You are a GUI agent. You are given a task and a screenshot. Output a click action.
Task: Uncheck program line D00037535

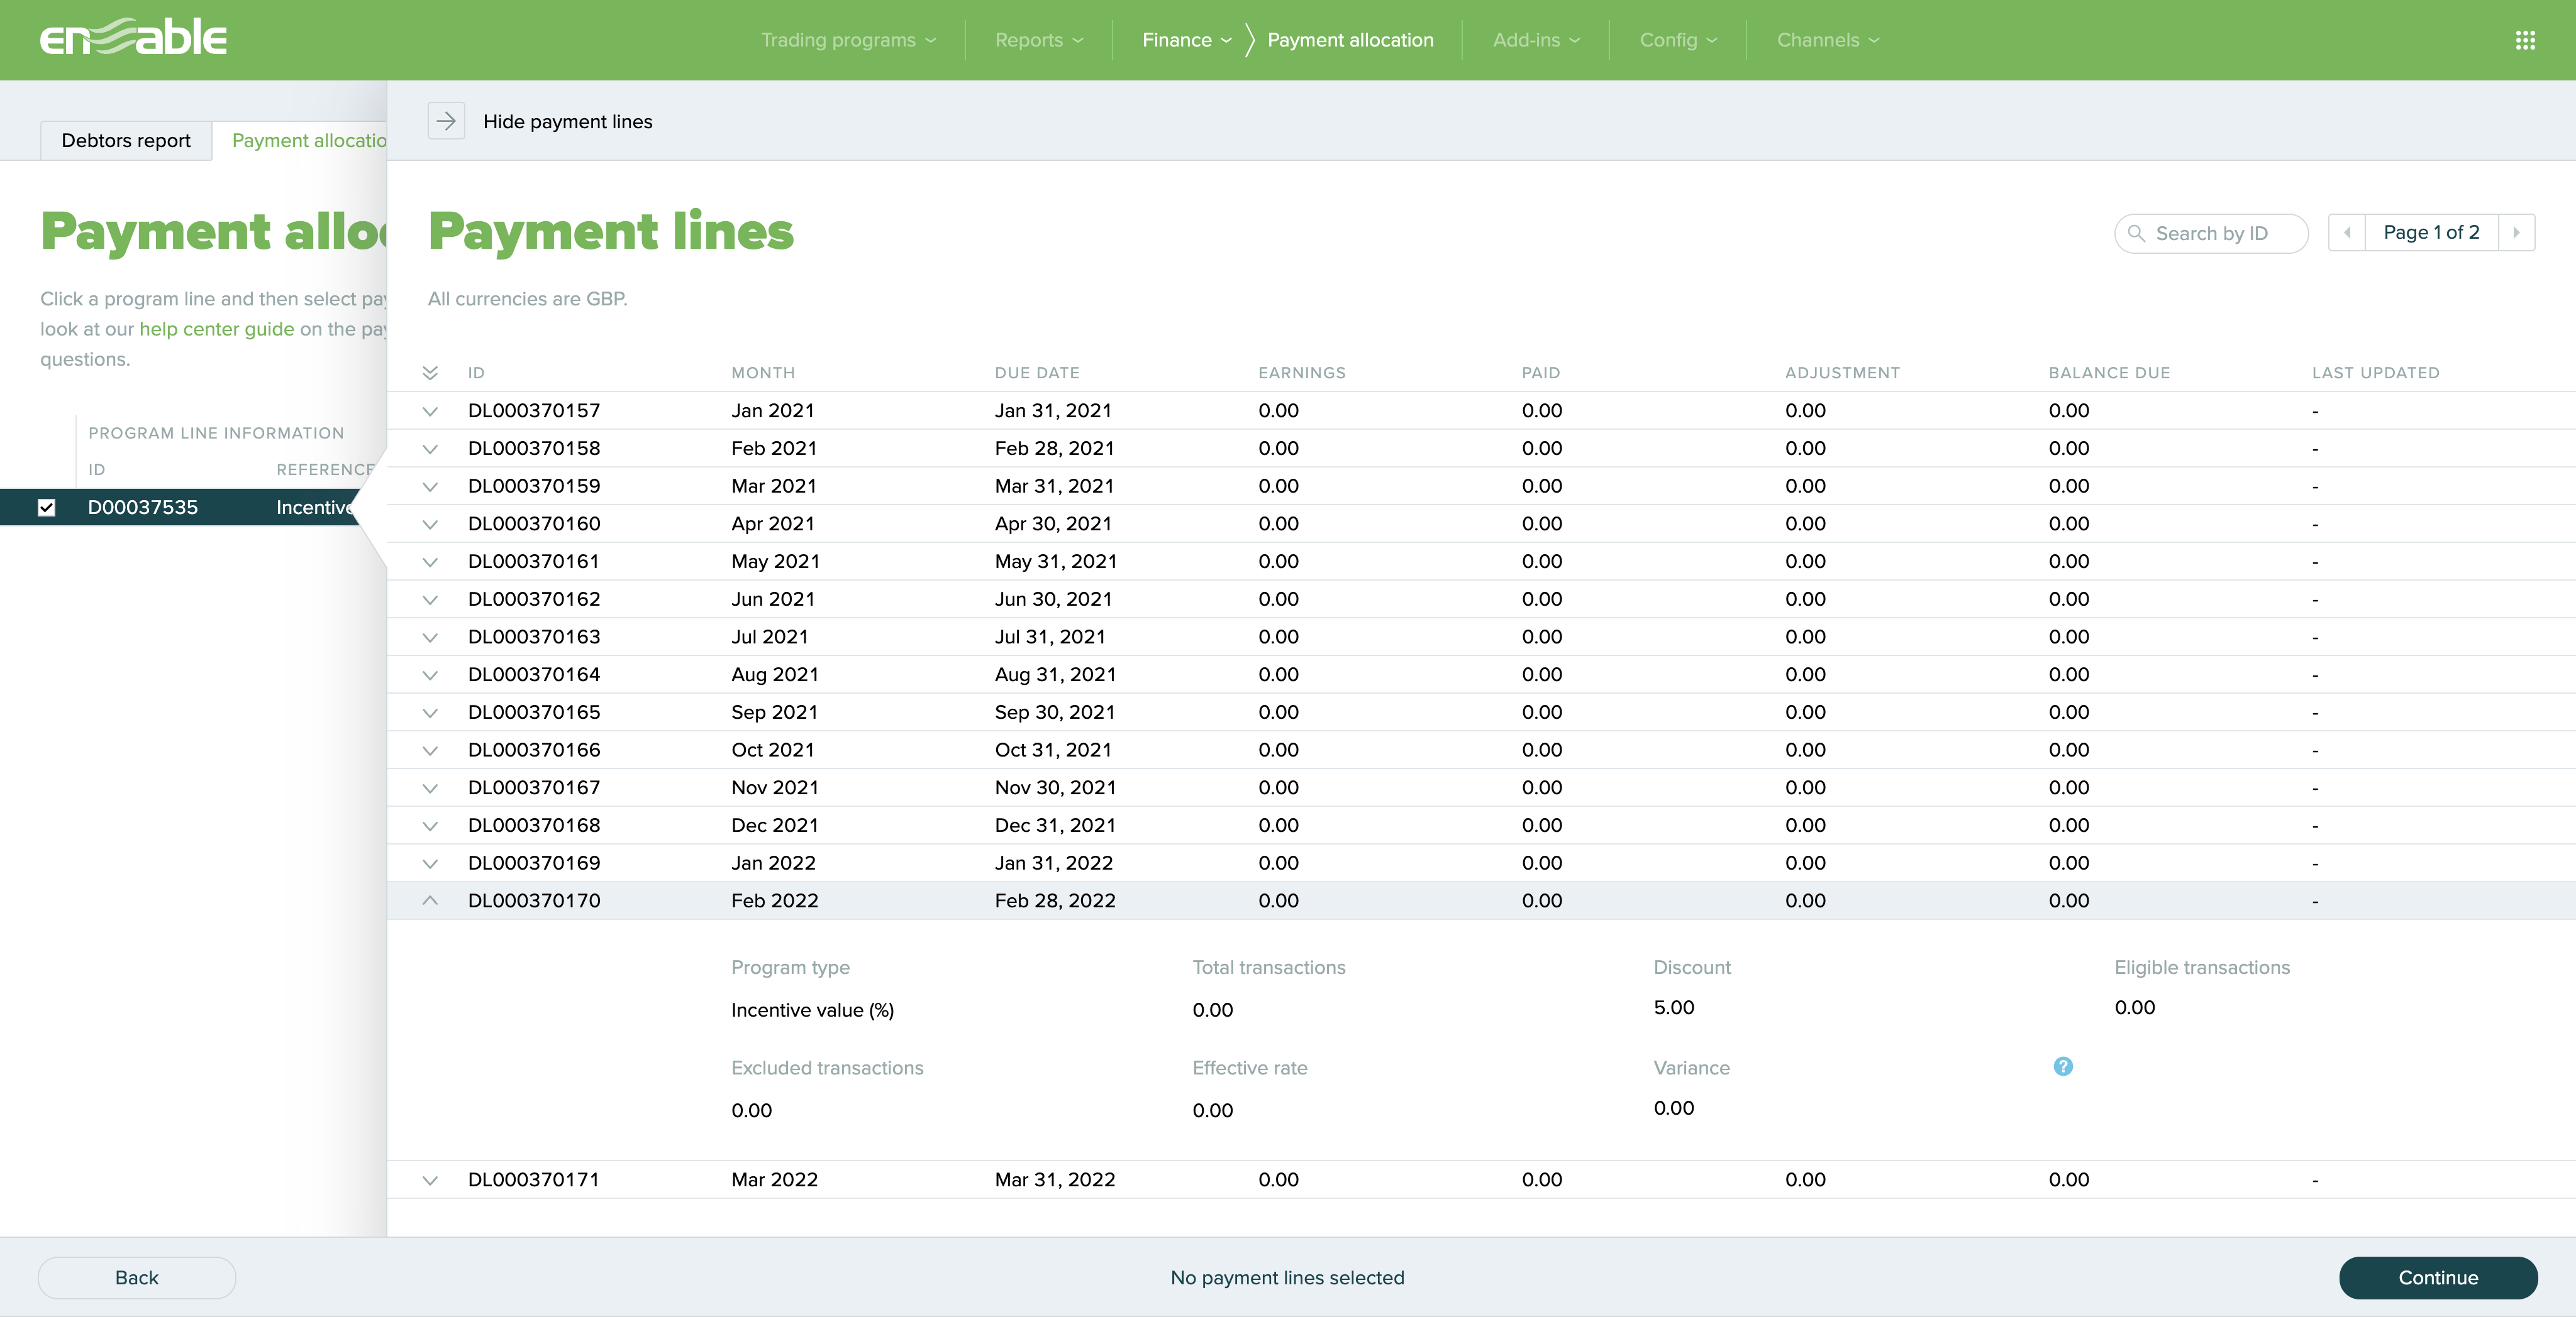[x=47, y=508]
